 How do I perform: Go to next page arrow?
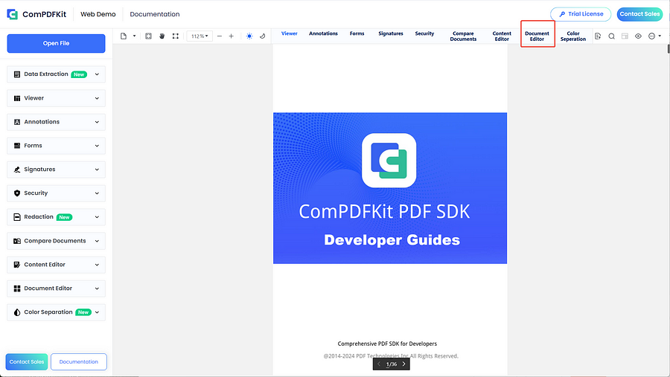[x=403, y=364]
